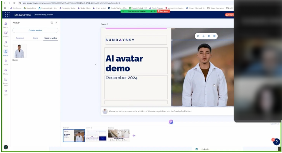Click the Stage button in header

click(229, 15)
